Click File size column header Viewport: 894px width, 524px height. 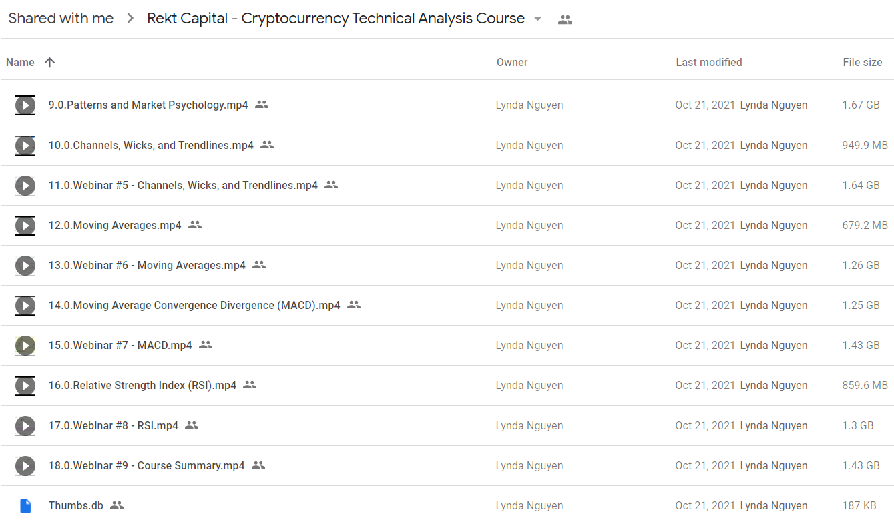(862, 62)
